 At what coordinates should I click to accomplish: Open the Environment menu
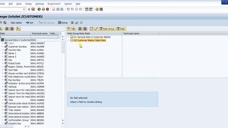click(54, 4)
